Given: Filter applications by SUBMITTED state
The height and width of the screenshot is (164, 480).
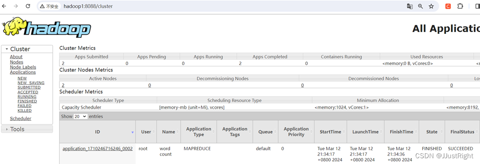Looking at the screenshot, I should coord(29,87).
